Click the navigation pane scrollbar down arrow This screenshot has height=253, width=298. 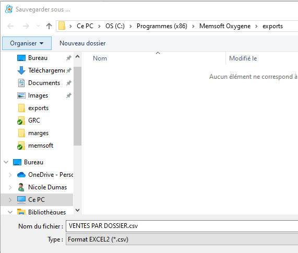(x=78, y=210)
